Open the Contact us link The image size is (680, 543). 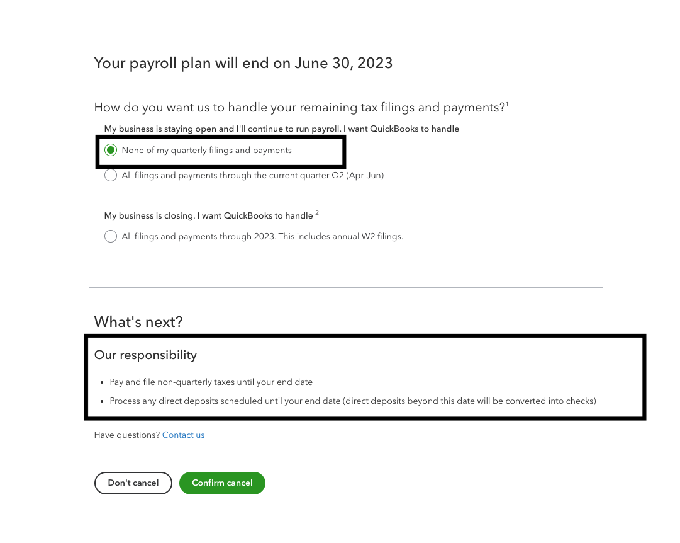[x=183, y=435]
